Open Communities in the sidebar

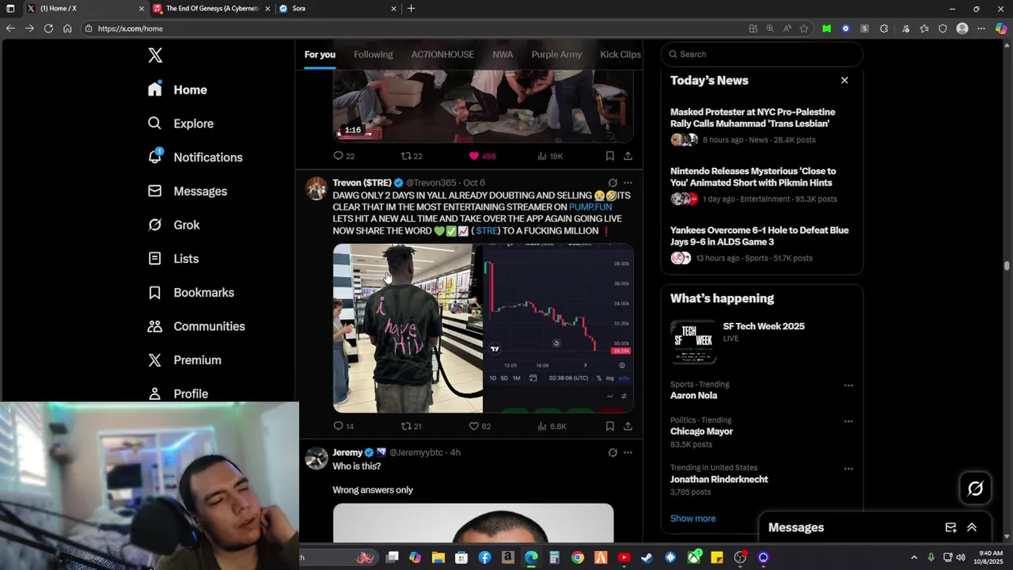(x=196, y=326)
